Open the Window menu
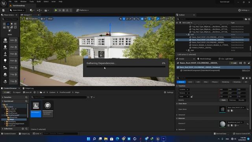The image size is (252, 142). (23, 2)
